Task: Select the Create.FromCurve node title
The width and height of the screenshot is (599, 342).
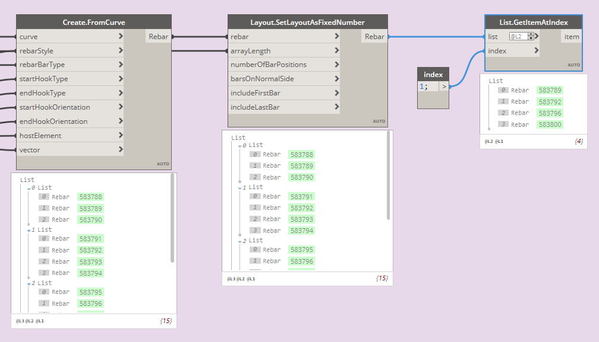Action: click(x=94, y=23)
